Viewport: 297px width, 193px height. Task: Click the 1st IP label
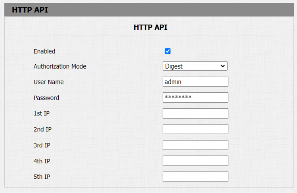(42, 113)
